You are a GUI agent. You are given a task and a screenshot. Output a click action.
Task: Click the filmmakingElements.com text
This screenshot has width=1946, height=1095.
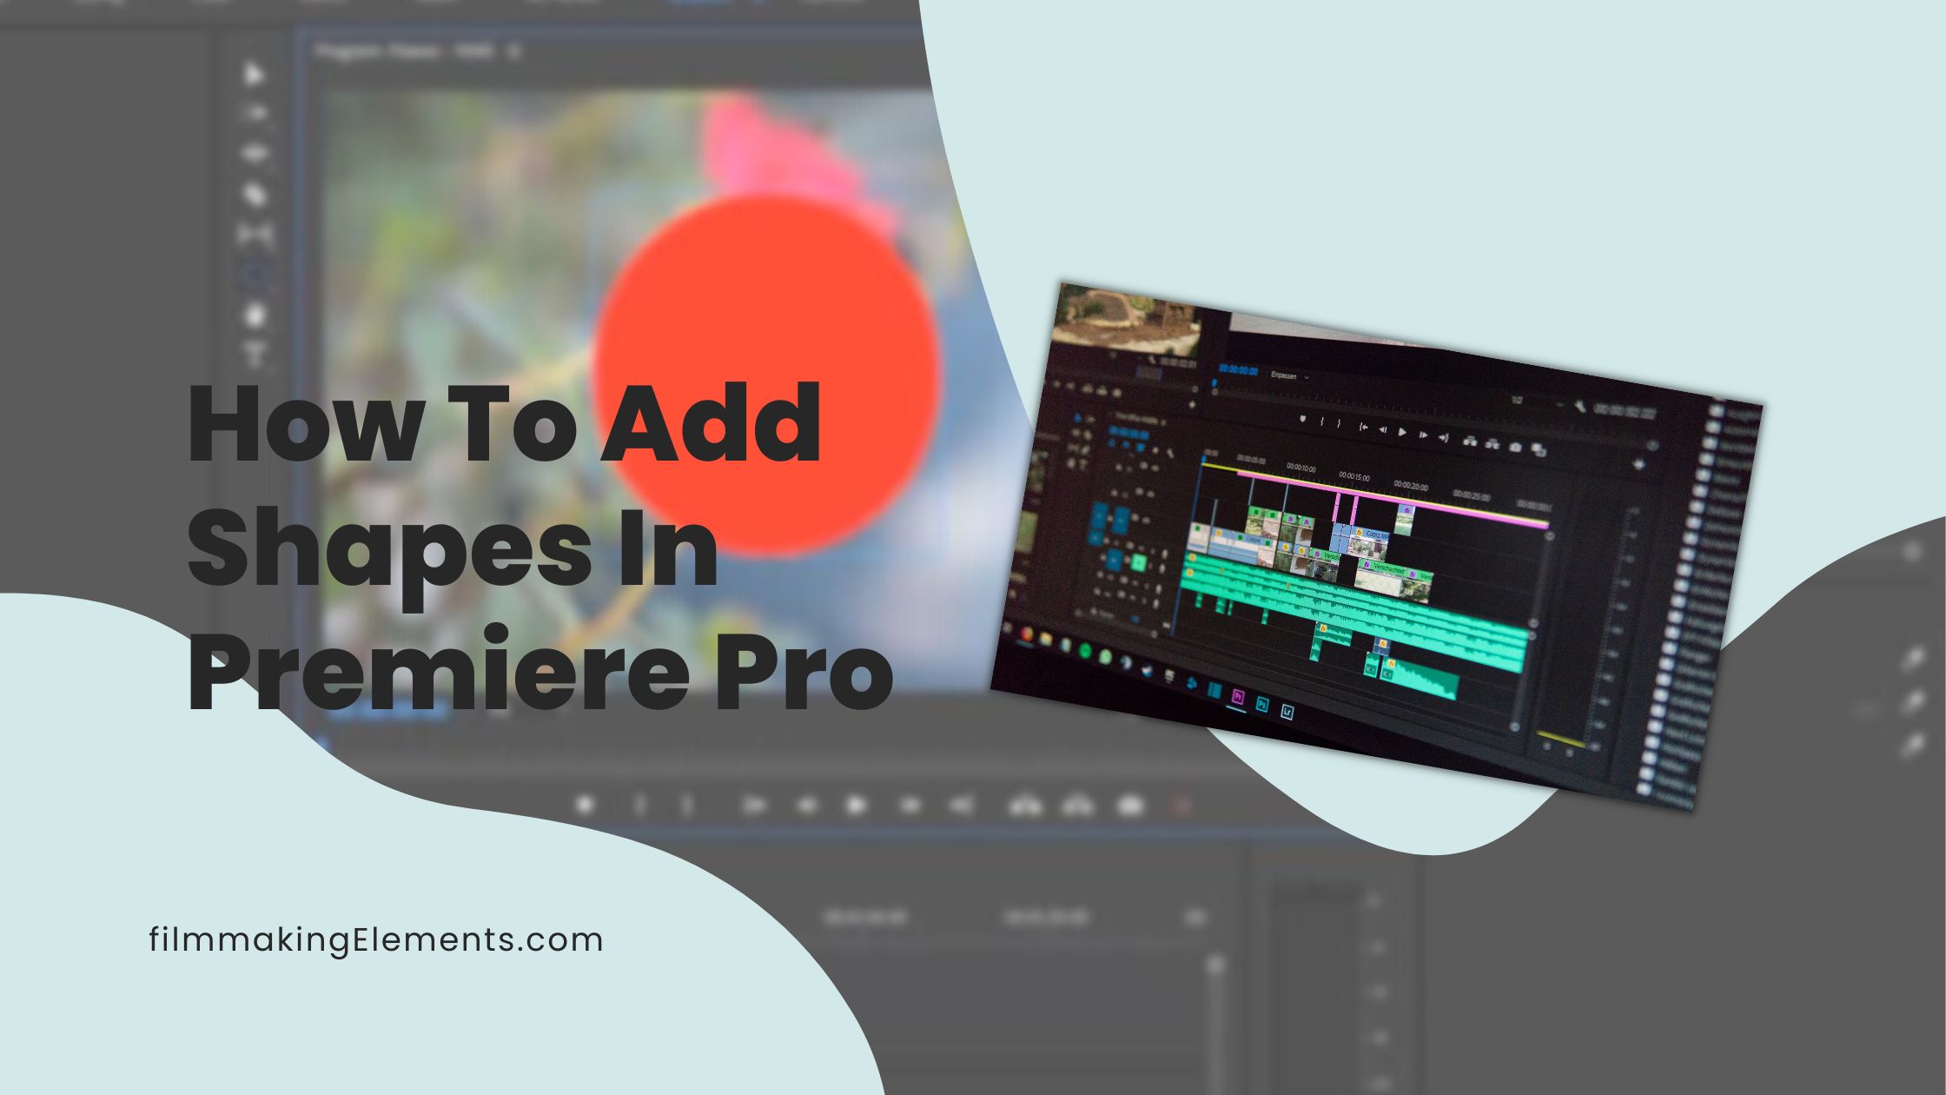tap(376, 941)
